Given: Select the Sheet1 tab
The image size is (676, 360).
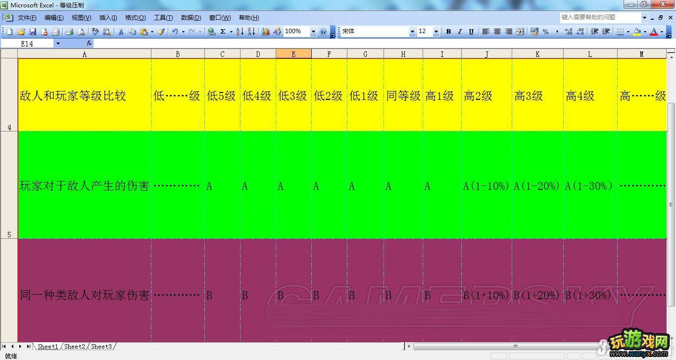Looking at the screenshot, I should 48,347.
